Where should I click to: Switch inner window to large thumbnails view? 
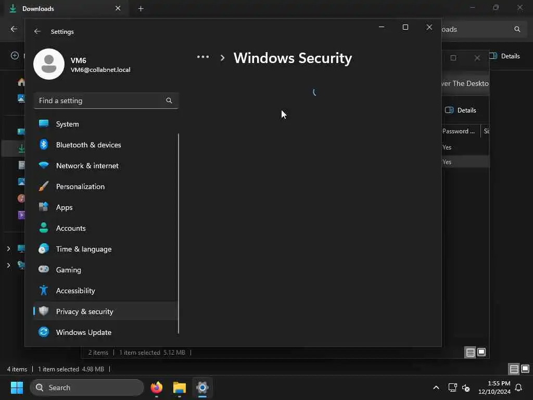tap(481, 353)
